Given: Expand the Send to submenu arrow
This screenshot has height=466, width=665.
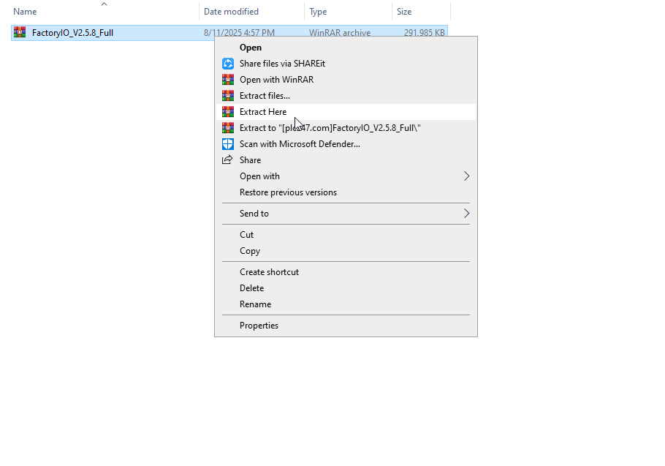Looking at the screenshot, I should [x=466, y=214].
